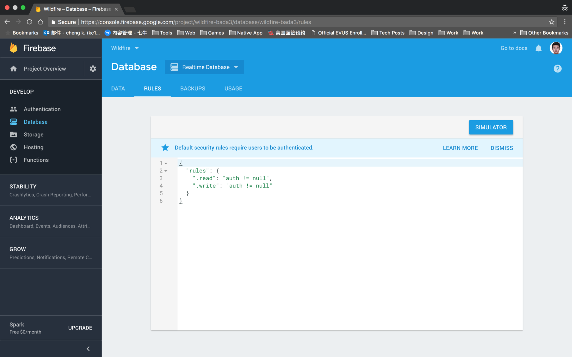Fold code at line 1 arrow
The height and width of the screenshot is (357, 572).
(x=166, y=163)
